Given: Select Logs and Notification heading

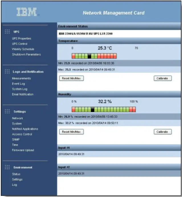Looking at the screenshot, I should tap(28, 72).
